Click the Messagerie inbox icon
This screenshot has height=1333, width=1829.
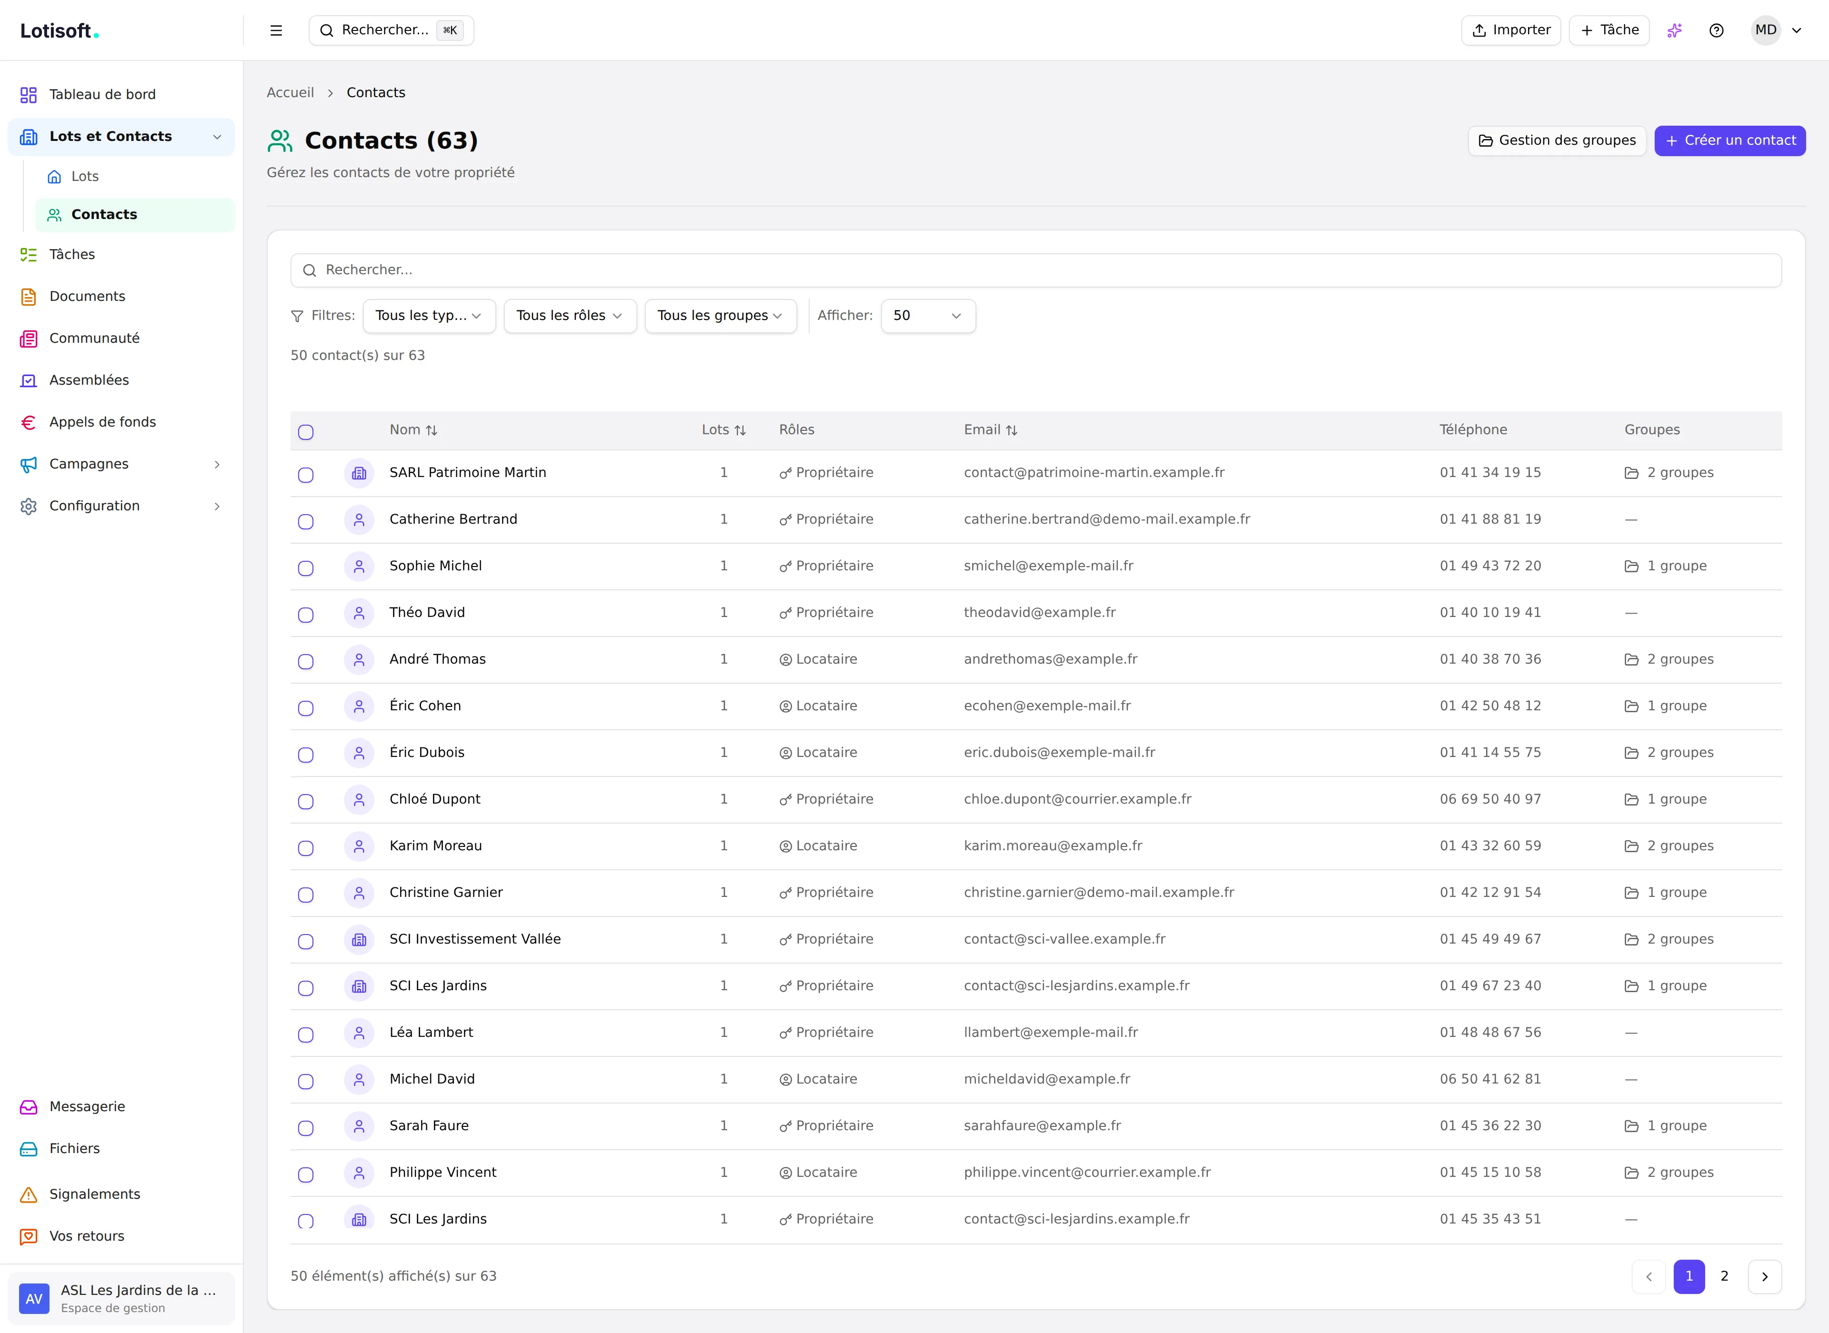pos(29,1107)
